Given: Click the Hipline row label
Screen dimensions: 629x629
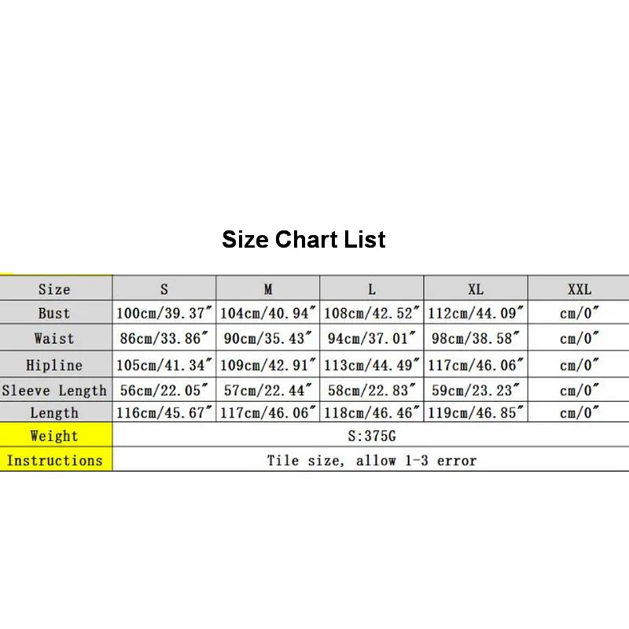Looking at the screenshot, I should tap(56, 364).
